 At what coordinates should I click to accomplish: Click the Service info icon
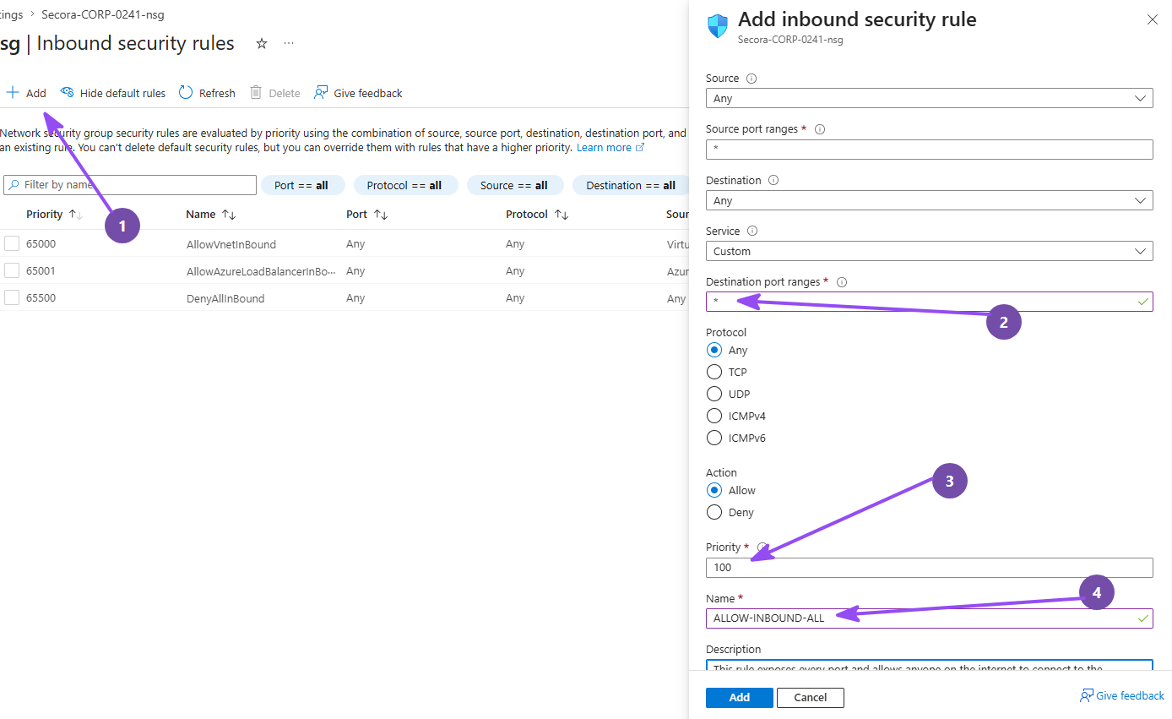tap(752, 231)
